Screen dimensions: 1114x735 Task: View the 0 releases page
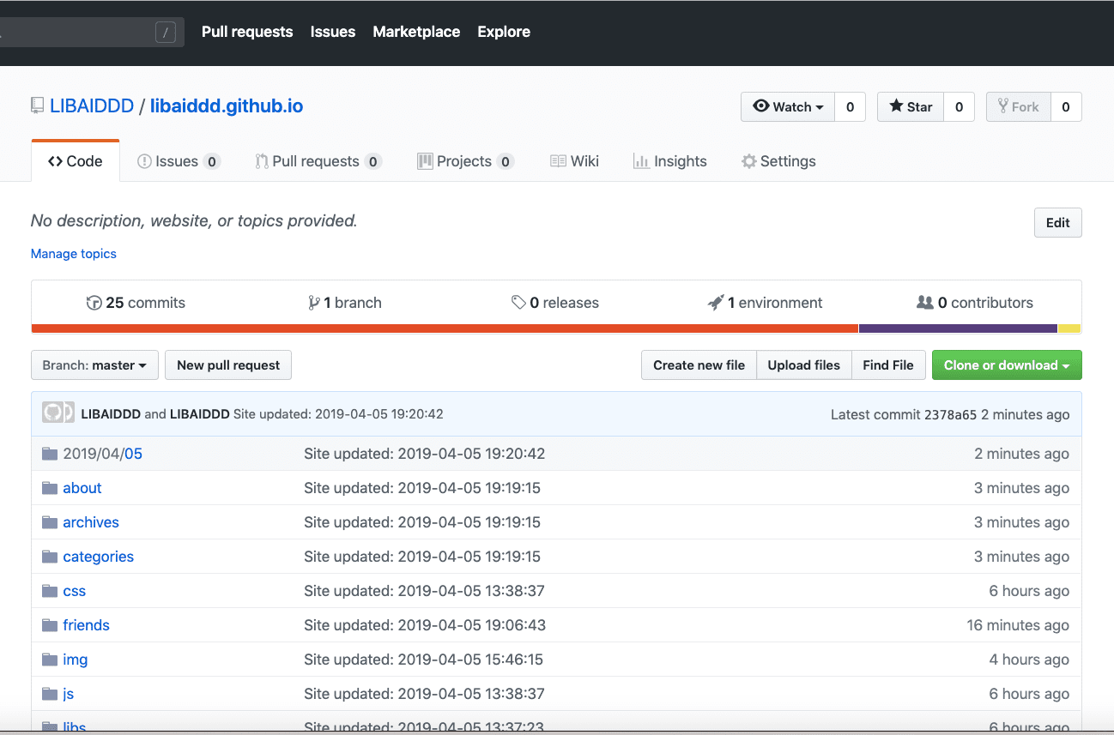(x=555, y=303)
